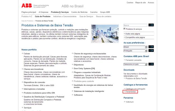The image size is (175, 111).
Task: Open the Produtos & Serviços menu
Action: [x=60, y=12]
